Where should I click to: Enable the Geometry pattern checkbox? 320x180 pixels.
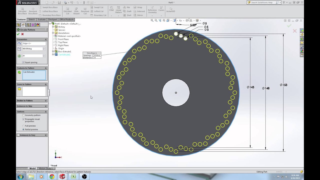23,115
